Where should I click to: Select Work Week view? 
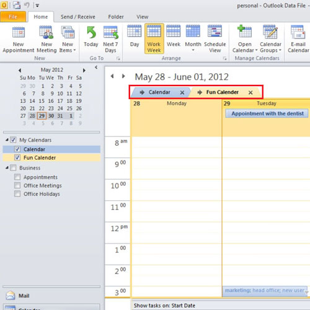[x=154, y=38]
